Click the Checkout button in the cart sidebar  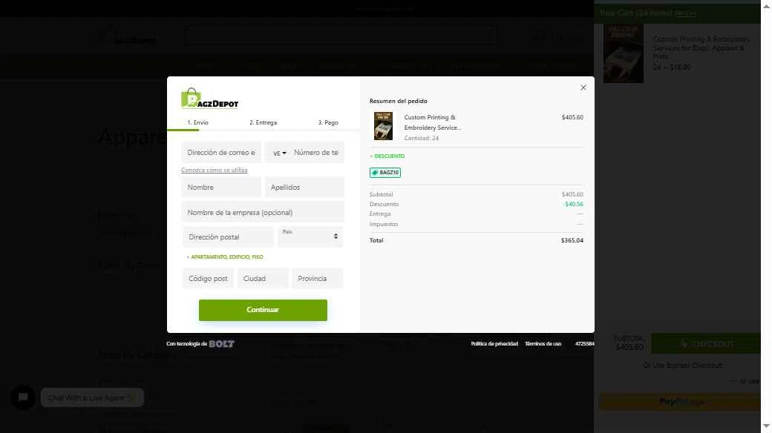click(705, 343)
